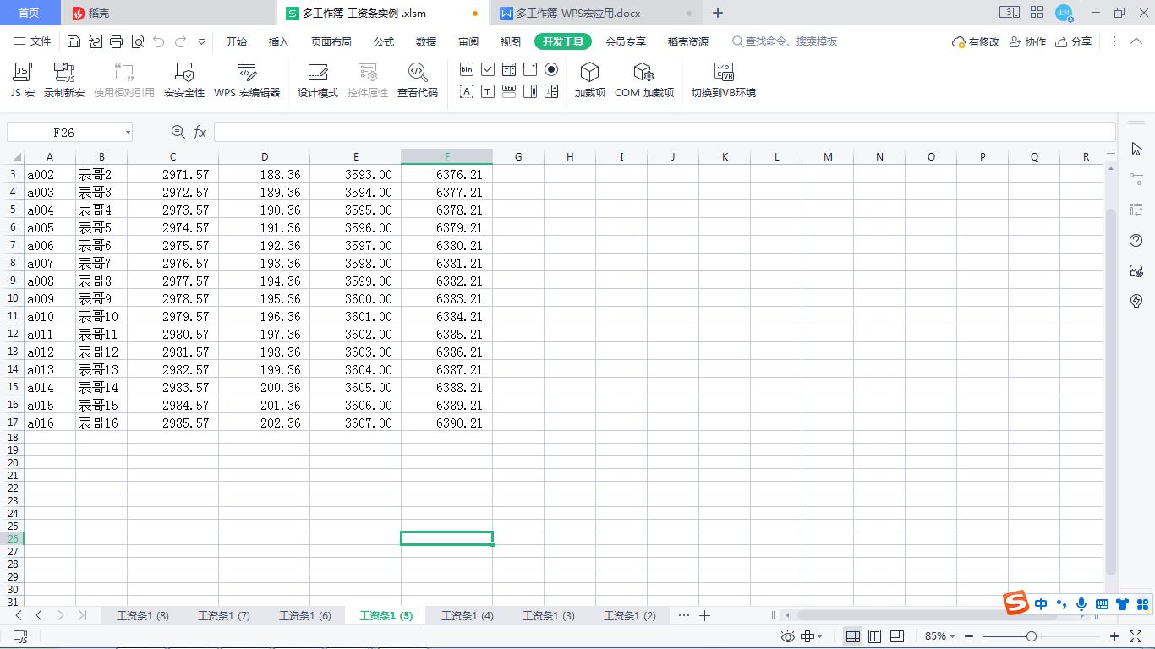
Task: Toggle 使用相对引用 recording
Action: tap(123, 79)
